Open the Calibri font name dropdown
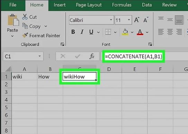 111,20
